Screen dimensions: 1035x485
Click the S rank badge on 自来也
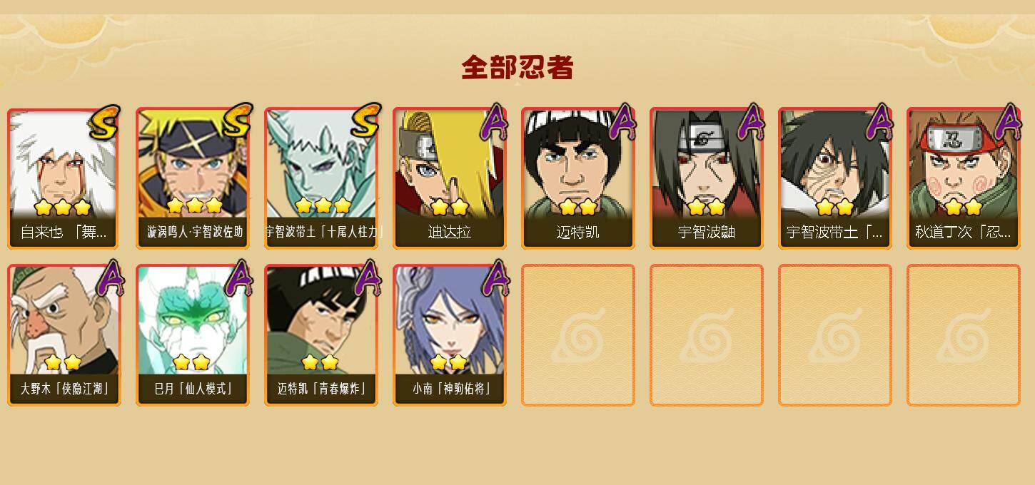point(104,123)
